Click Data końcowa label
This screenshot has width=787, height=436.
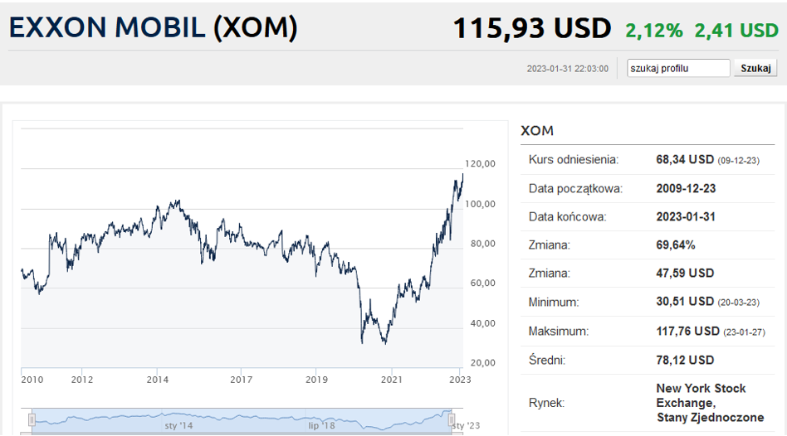click(x=567, y=217)
